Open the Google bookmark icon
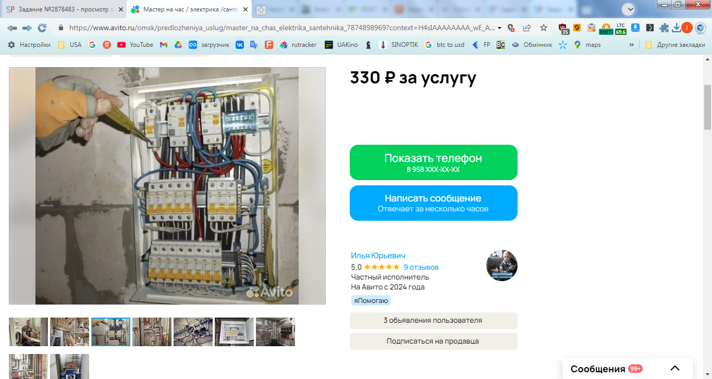The height and width of the screenshot is (379, 712). [92, 45]
